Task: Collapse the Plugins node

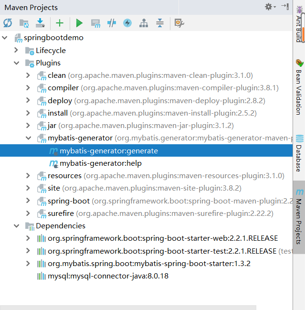Action: tap(17, 63)
